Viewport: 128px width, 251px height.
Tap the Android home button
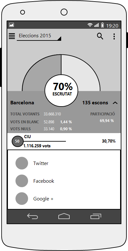pyautogui.click(x=64, y=216)
